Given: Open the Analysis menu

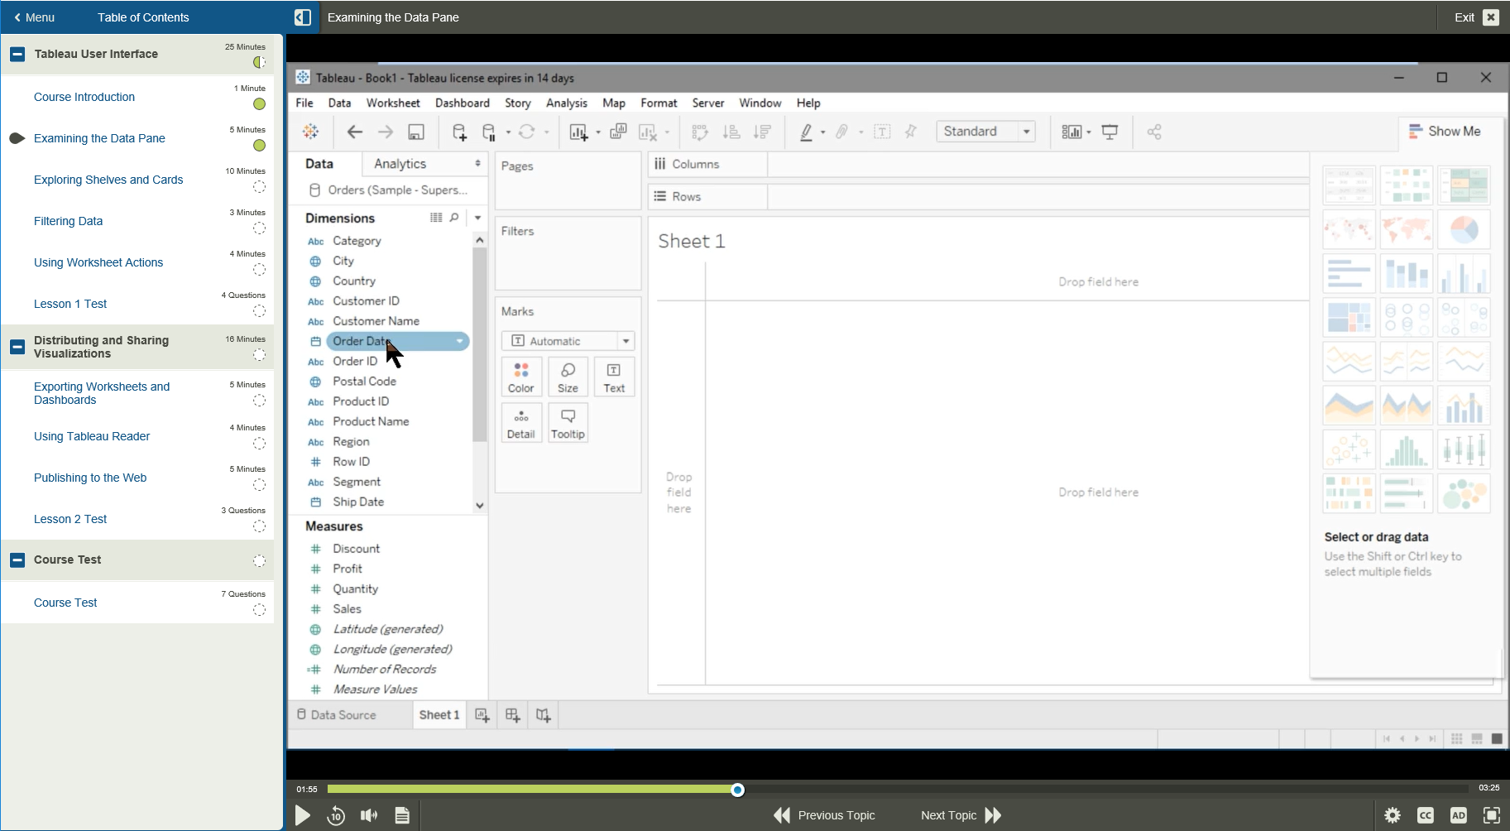Looking at the screenshot, I should 566,103.
